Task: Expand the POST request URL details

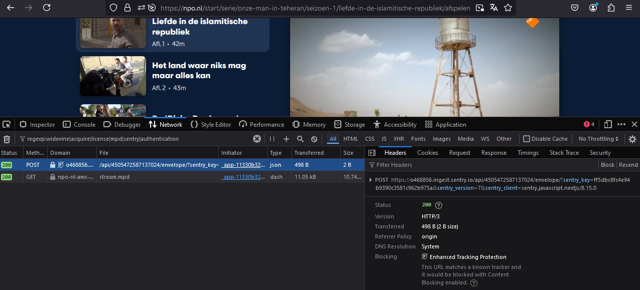Action: [x=370, y=180]
